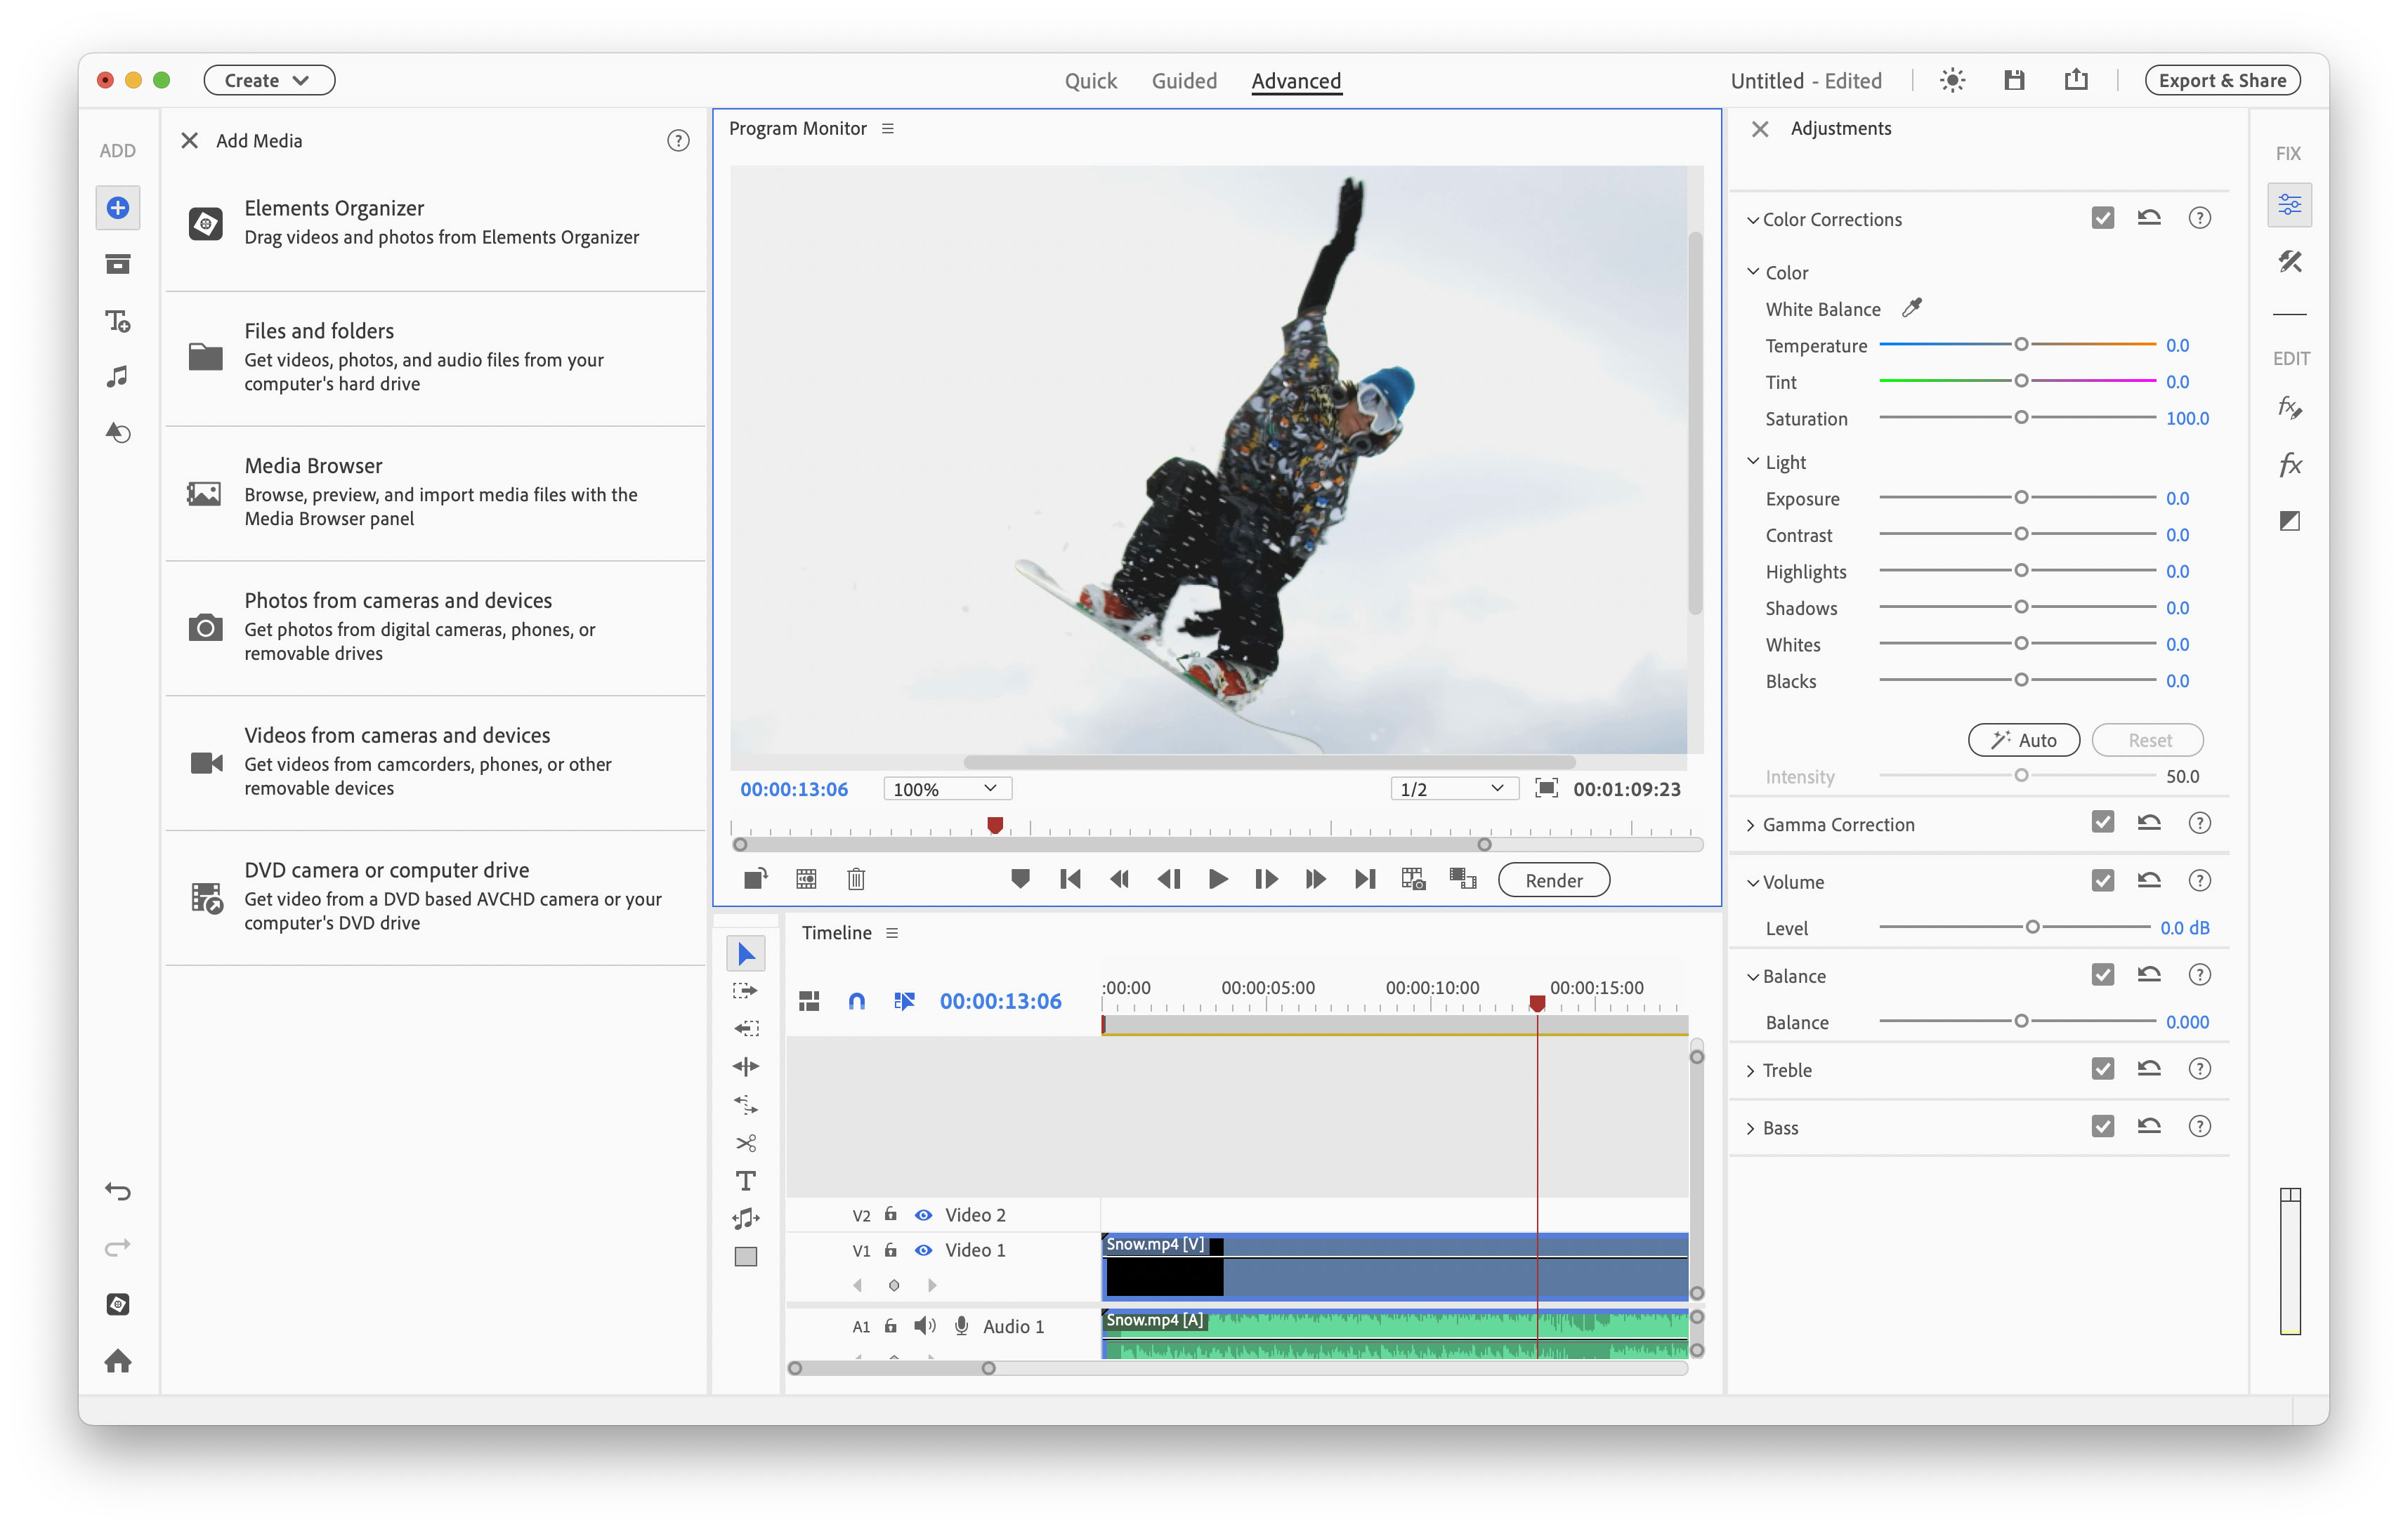Select the Selection tool arrow in timeline toolbar

[x=746, y=953]
